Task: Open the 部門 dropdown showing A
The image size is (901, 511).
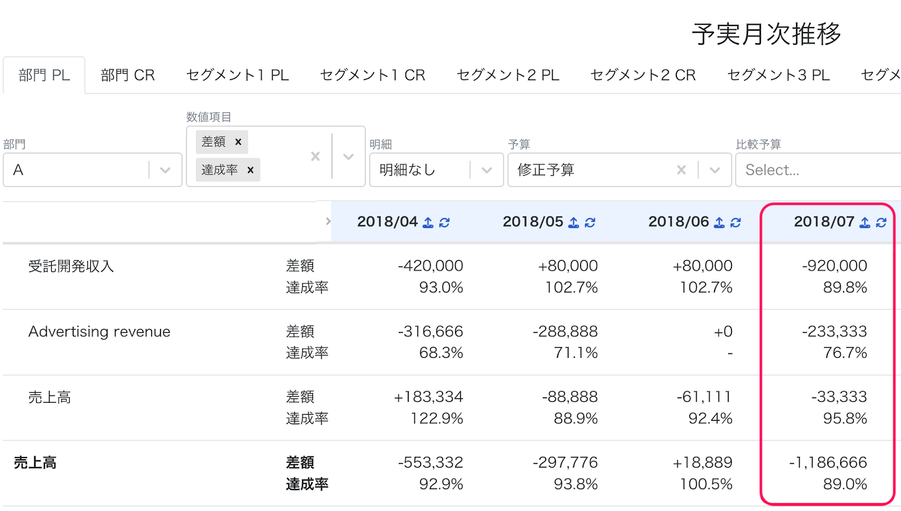Action: pos(92,170)
